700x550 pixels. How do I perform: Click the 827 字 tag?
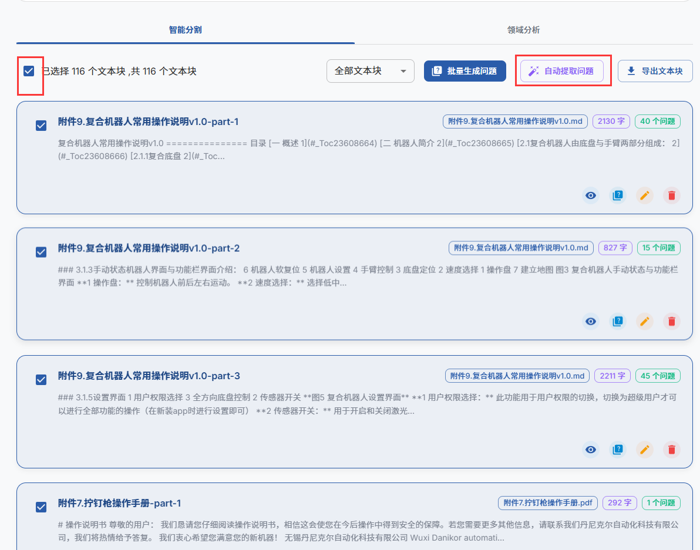[615, 248]
